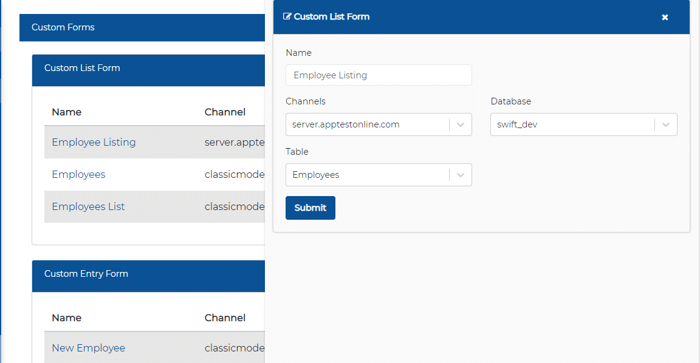Open the Employees List form link

(88, 206)
